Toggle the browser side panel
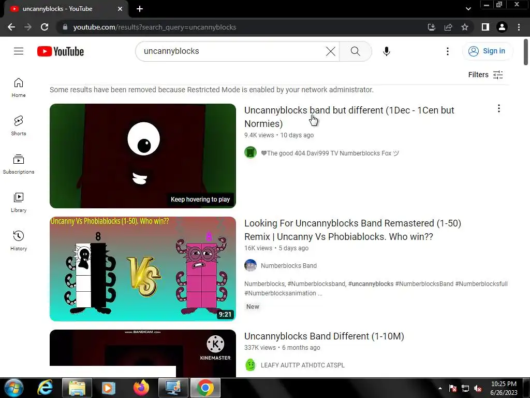Viewport: 530px width, 398px height. pyautogui.click(x=485, y=27)
